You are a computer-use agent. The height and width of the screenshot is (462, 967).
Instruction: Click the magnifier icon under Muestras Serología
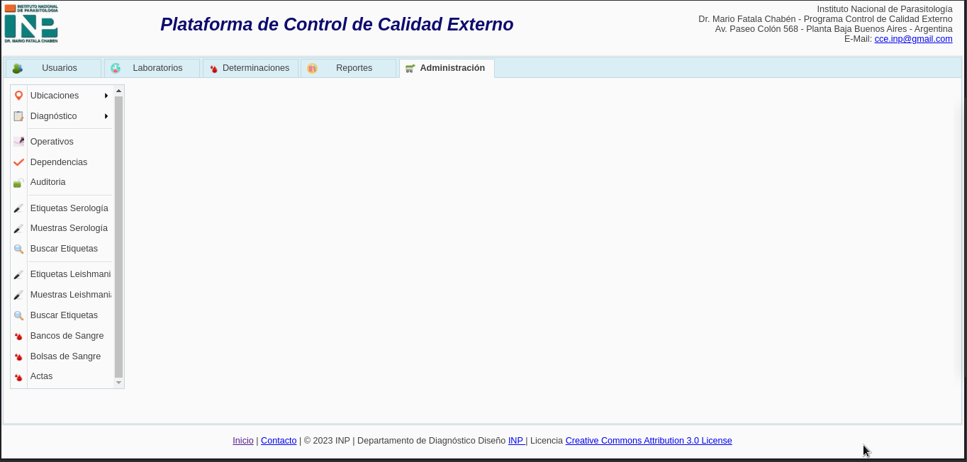pyautogui.click(x=18, y=249)
